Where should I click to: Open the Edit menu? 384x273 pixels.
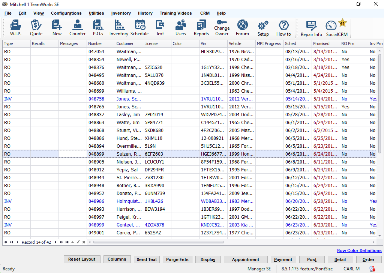click(22, 13)
